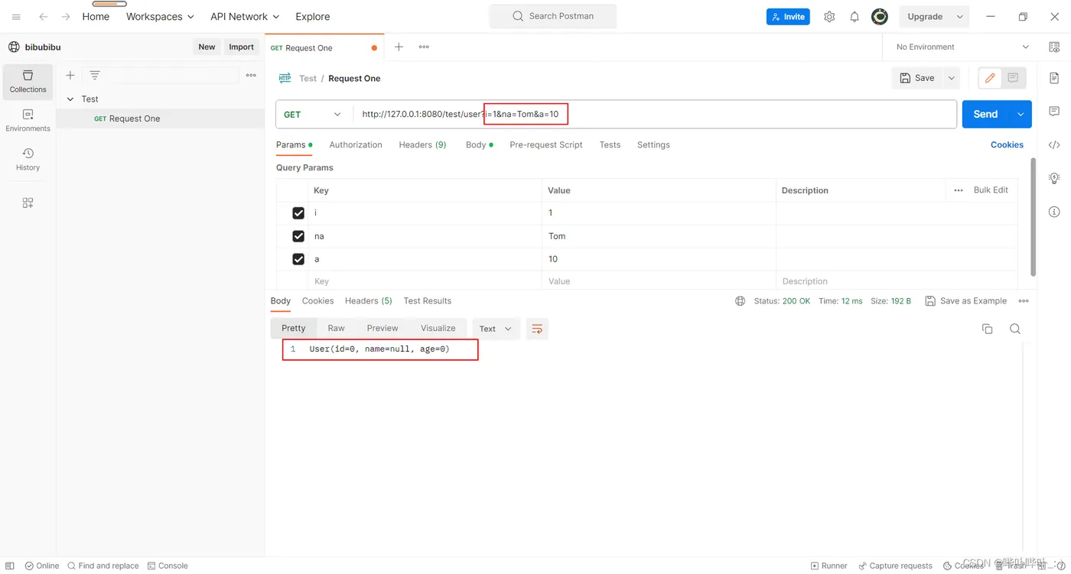Toggle line wrap icon in response toolbar
The width and height of the screenshot is (1071, 574).
tap(537, 329)
